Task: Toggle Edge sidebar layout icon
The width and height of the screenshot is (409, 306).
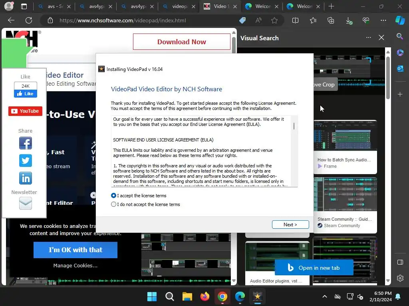Action: [x=400, y=262]
